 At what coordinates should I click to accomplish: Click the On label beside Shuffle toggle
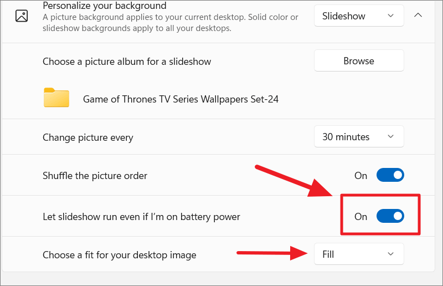pos(361,176)
